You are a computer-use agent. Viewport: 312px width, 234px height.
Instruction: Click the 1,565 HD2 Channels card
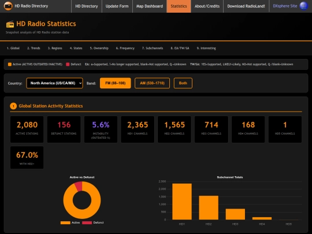[174, 129]
